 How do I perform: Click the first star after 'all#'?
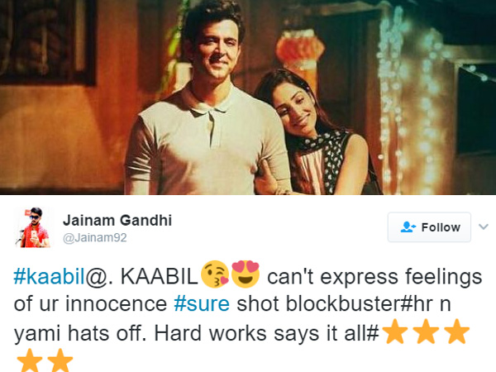pyautogui.click(x=395, y=331)
